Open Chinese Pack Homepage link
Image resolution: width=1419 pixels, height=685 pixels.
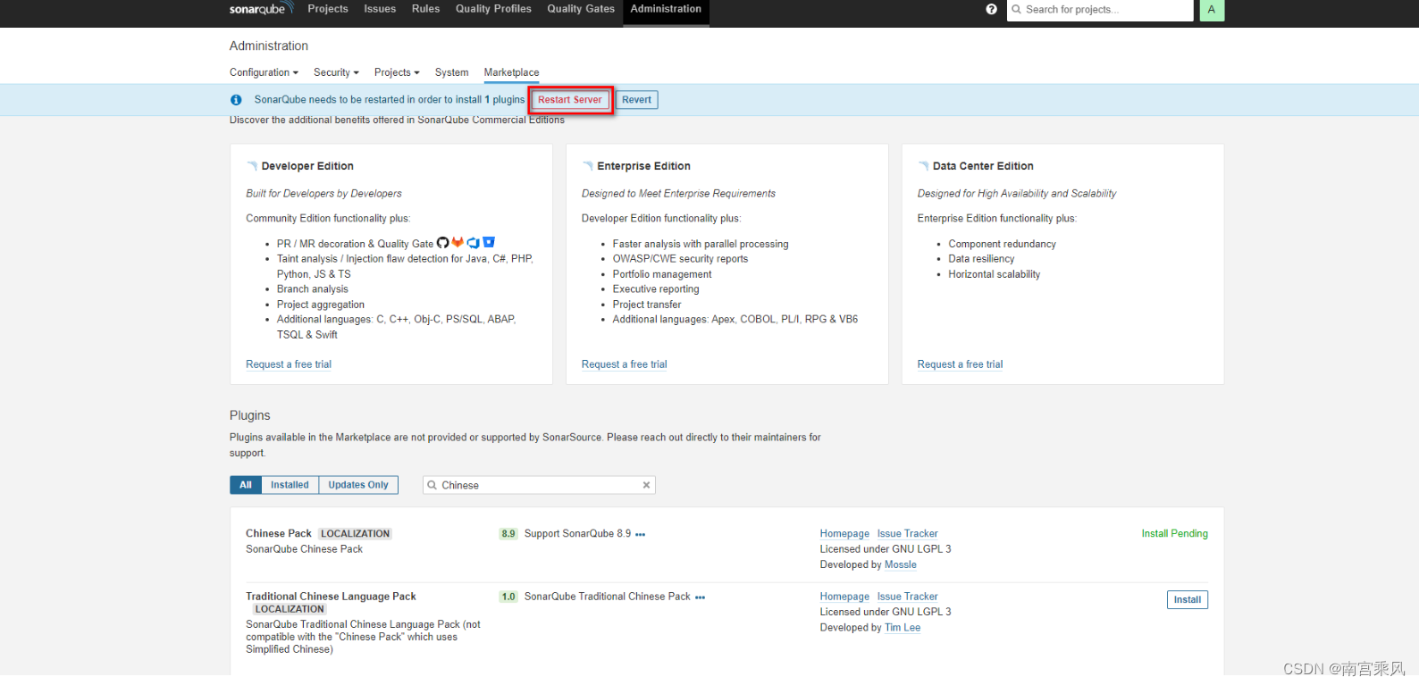coord(844,534)
